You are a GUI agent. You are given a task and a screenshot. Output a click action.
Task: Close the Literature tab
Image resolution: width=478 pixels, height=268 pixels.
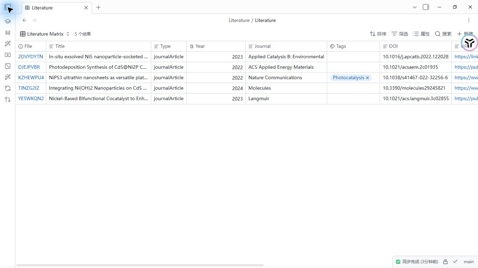(86, 8)
